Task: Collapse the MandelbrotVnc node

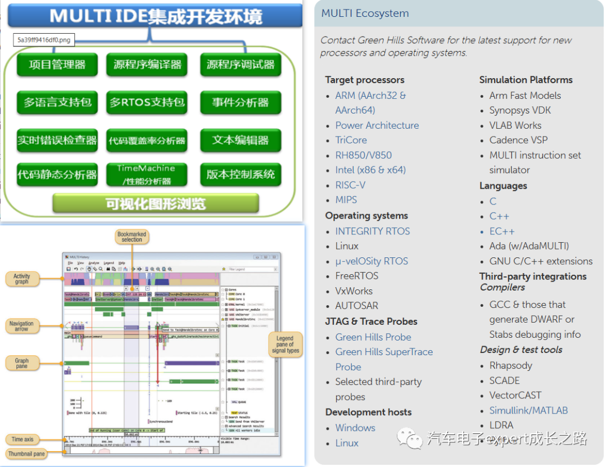Action: 227,319
